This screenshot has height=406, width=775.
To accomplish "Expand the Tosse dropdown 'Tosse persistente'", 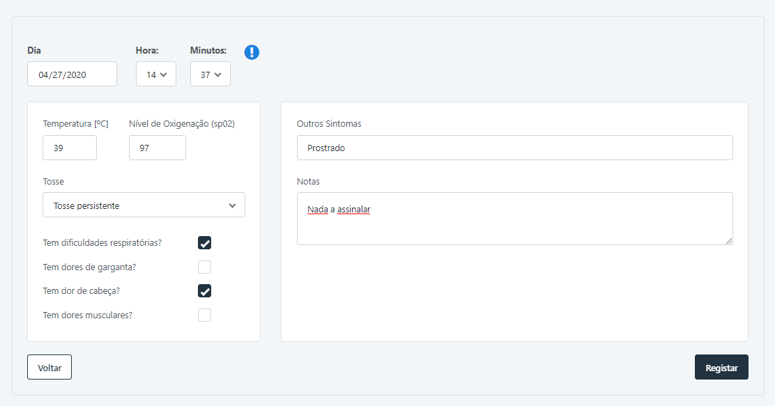I will click(144, 205).
